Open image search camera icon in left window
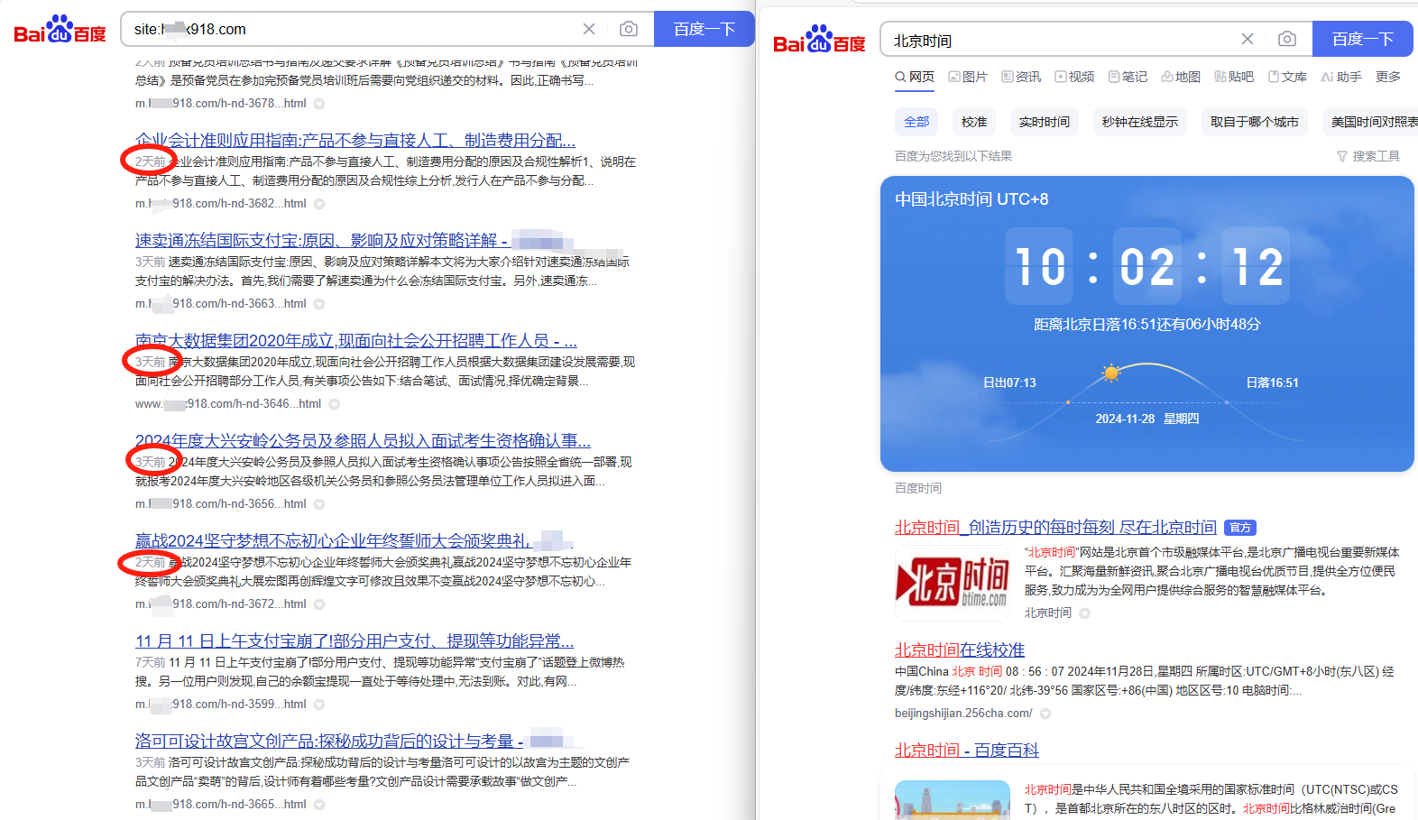The image size is (1418, 820). (x=629, y=29)
